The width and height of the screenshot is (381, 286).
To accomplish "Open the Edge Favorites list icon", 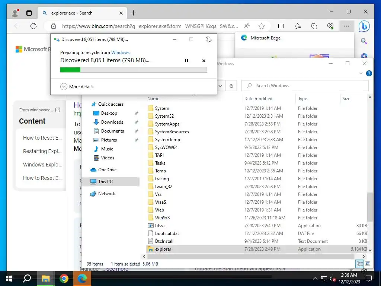I will [x=297, y=26].
